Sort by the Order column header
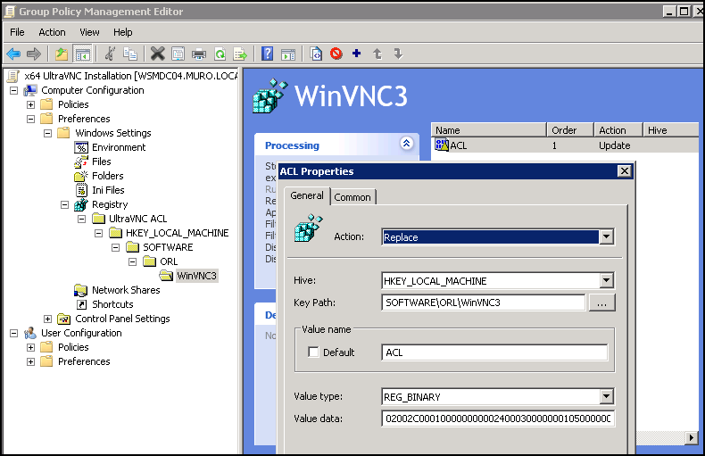Viewport: 705px width, 456px height. tap(570, 130)
